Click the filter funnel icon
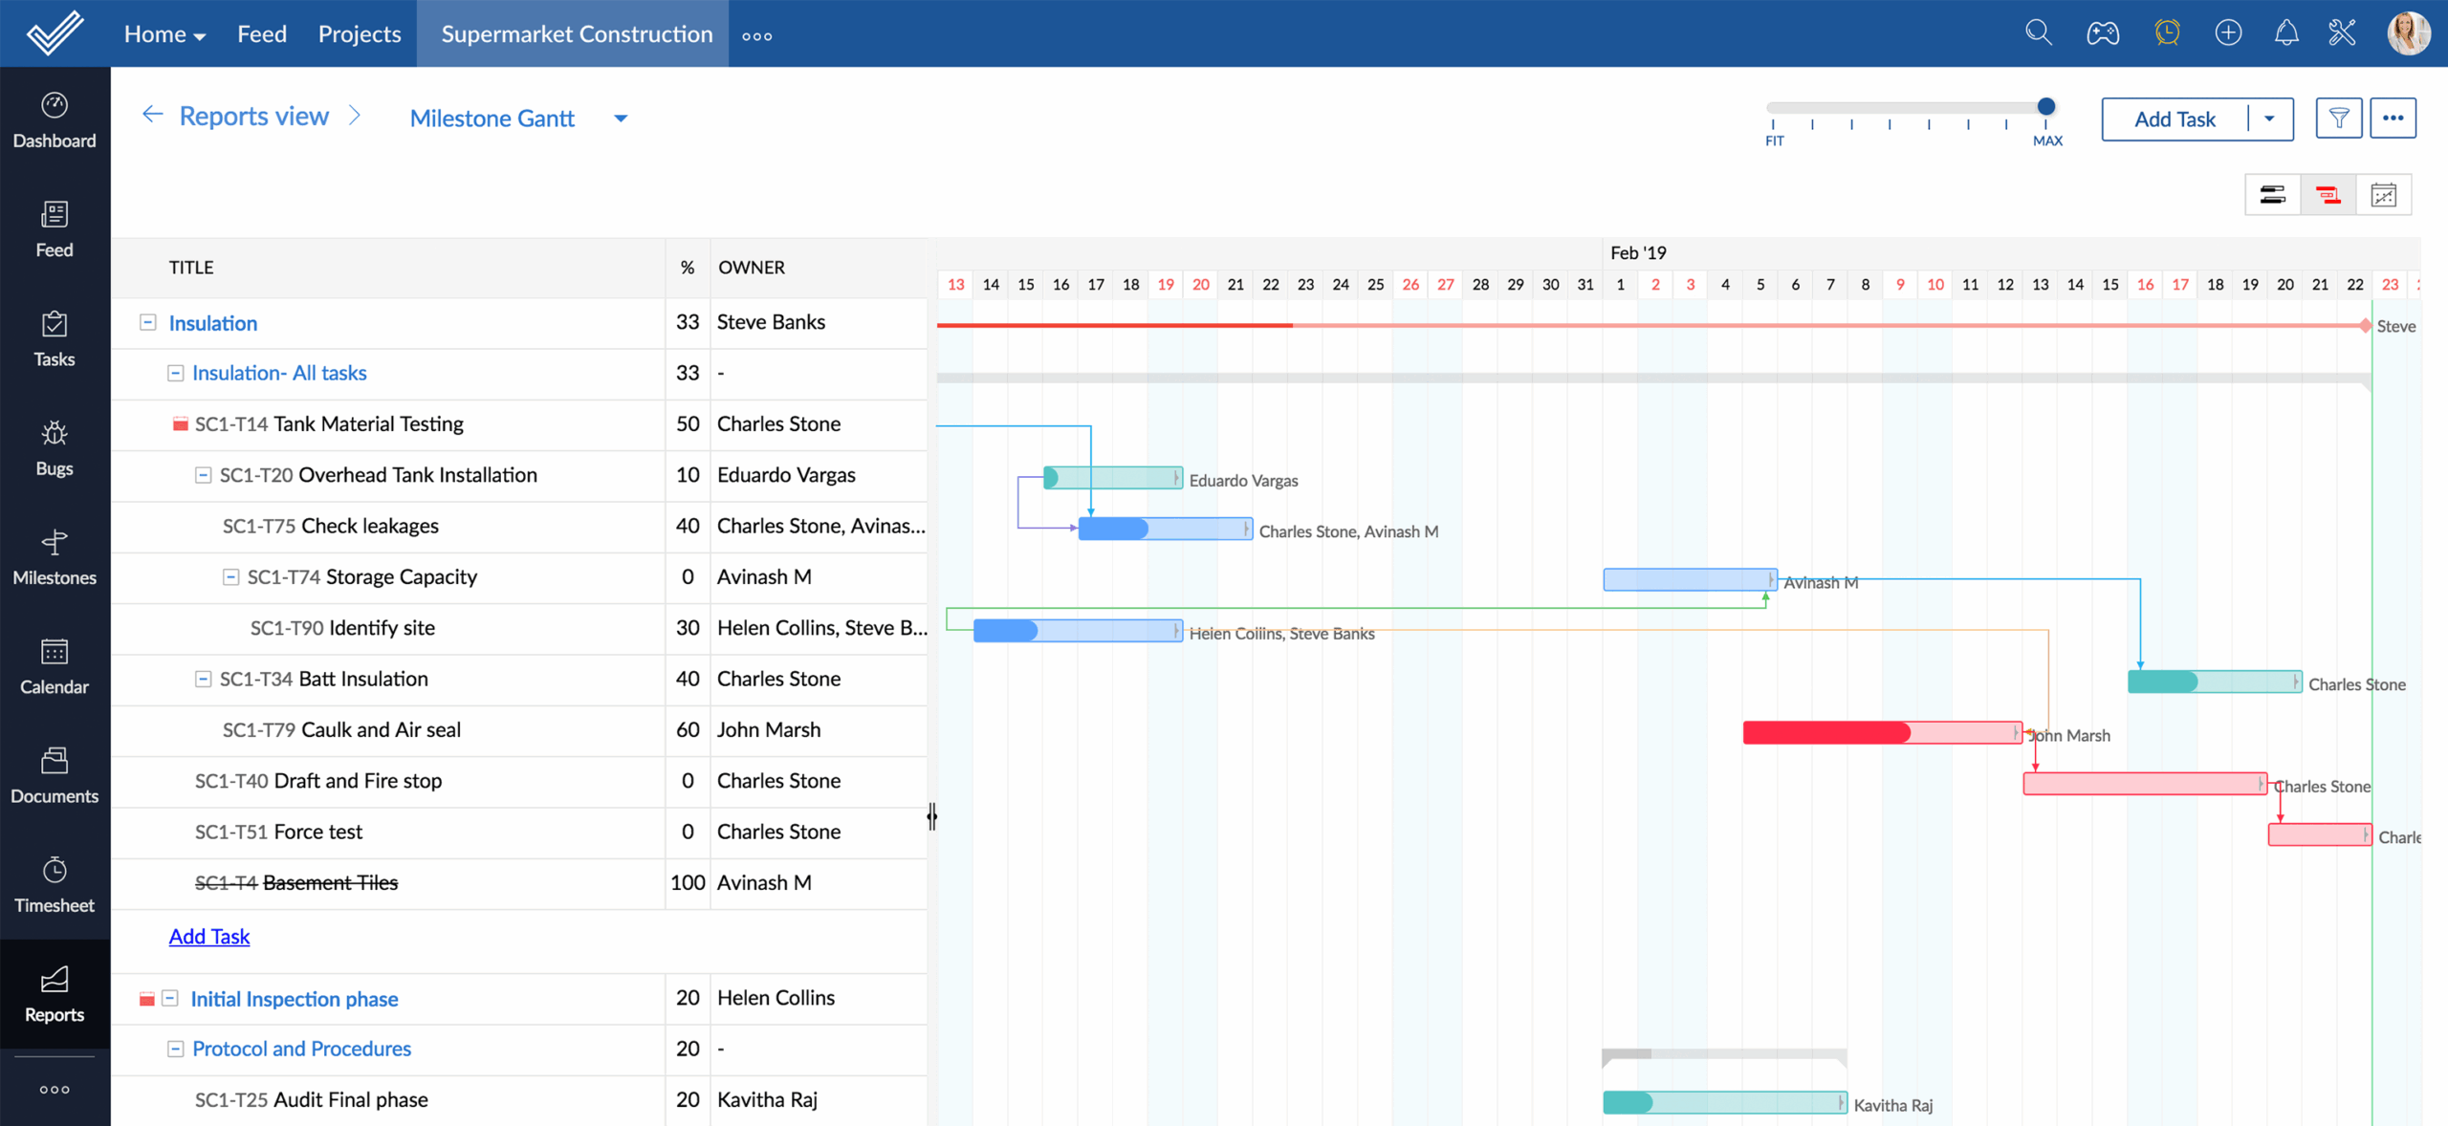Viewport: 2448px width, 1126px height. tap(2338, 119)
